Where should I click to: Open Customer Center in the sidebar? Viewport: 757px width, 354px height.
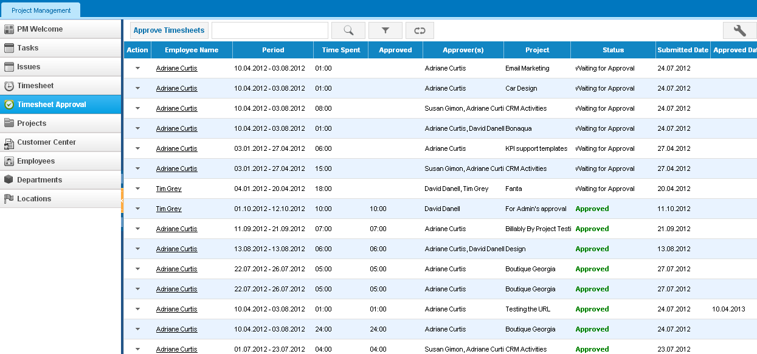point(61,142)
